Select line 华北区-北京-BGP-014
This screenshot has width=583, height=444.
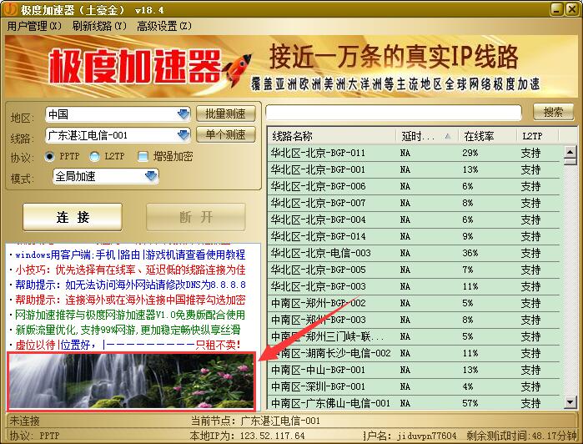[414, 237]
